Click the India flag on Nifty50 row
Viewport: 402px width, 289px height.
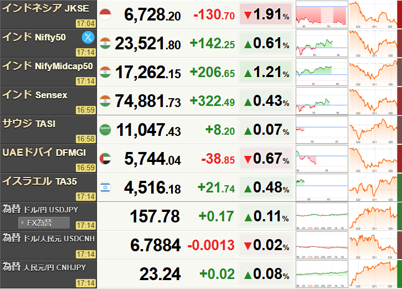105,43
